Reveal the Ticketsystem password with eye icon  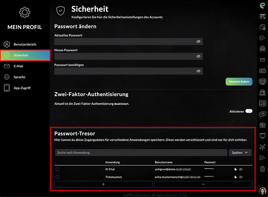pos(241,177)
